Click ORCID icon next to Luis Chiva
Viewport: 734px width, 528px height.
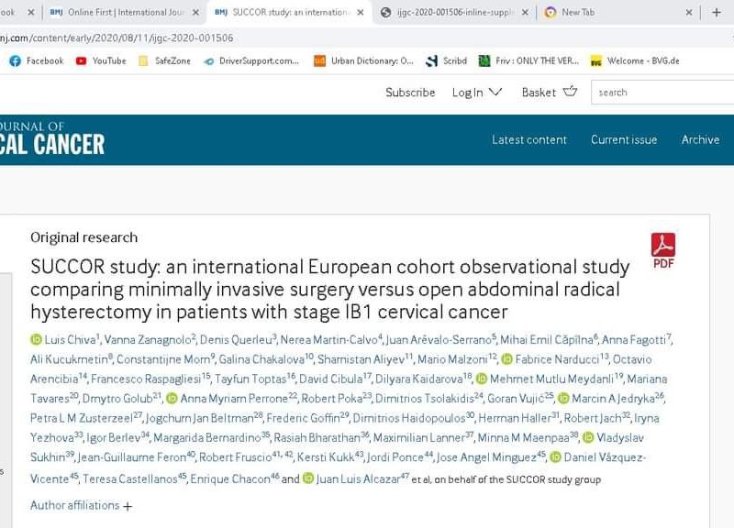(x=37, y=340)
